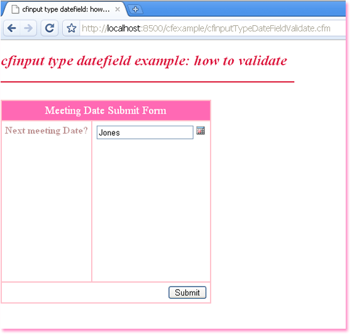Screen dimensions: 352x335
Task: Click the 'cfinput type datefield example' heading
Action: [x=144, y=61]
